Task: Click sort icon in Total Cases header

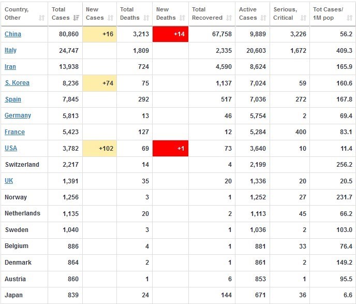Action: point(76,18)
